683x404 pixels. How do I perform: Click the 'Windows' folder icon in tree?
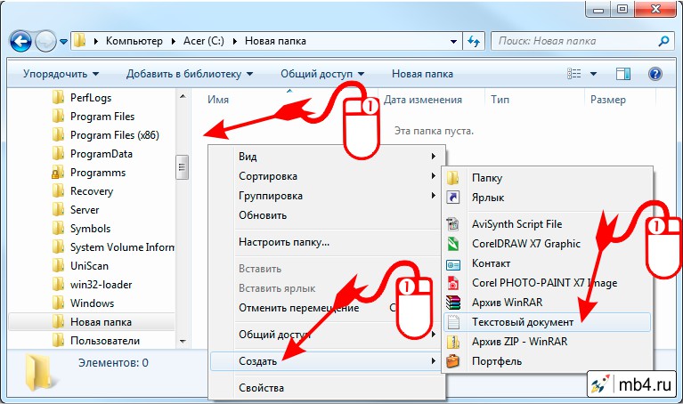(x=58, y=303)
